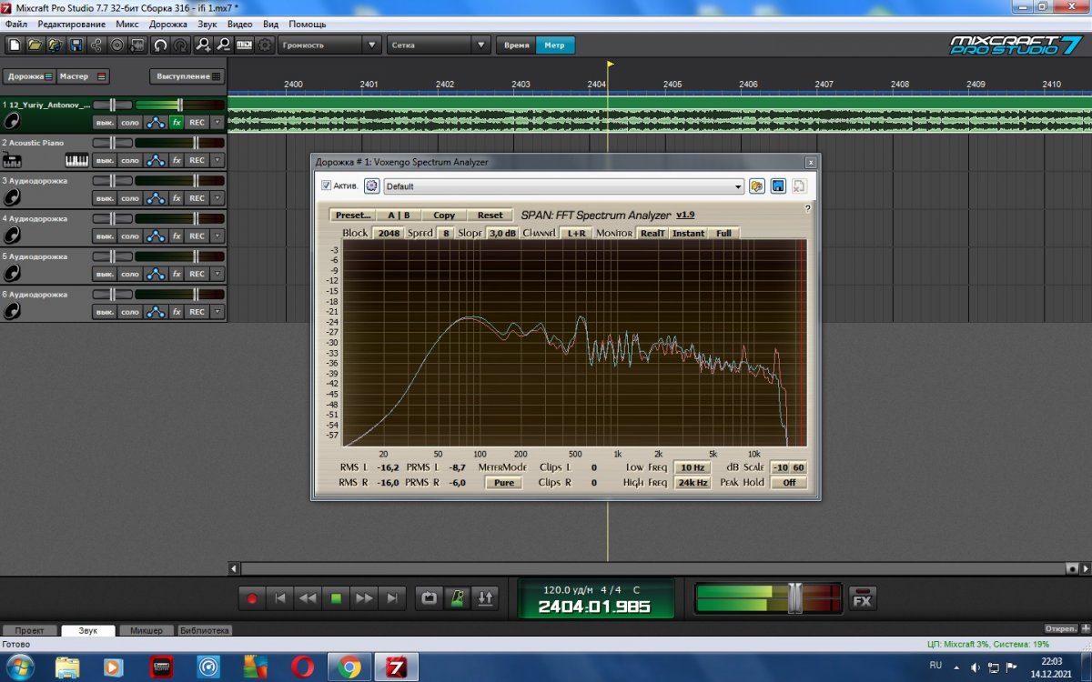This screenshot has width=1092, height=682.
Task: Open the Сетка dropdown
Action: [440, 45]
